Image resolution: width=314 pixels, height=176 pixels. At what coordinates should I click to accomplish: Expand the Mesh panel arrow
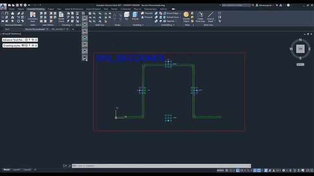(x=193, y=25)
